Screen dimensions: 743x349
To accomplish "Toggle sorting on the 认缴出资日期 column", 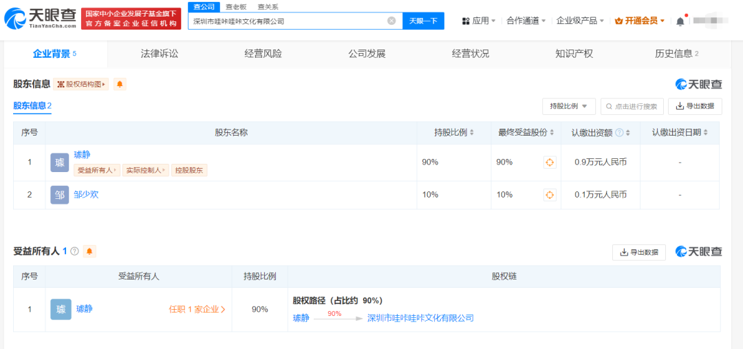I will click(680, 132).
